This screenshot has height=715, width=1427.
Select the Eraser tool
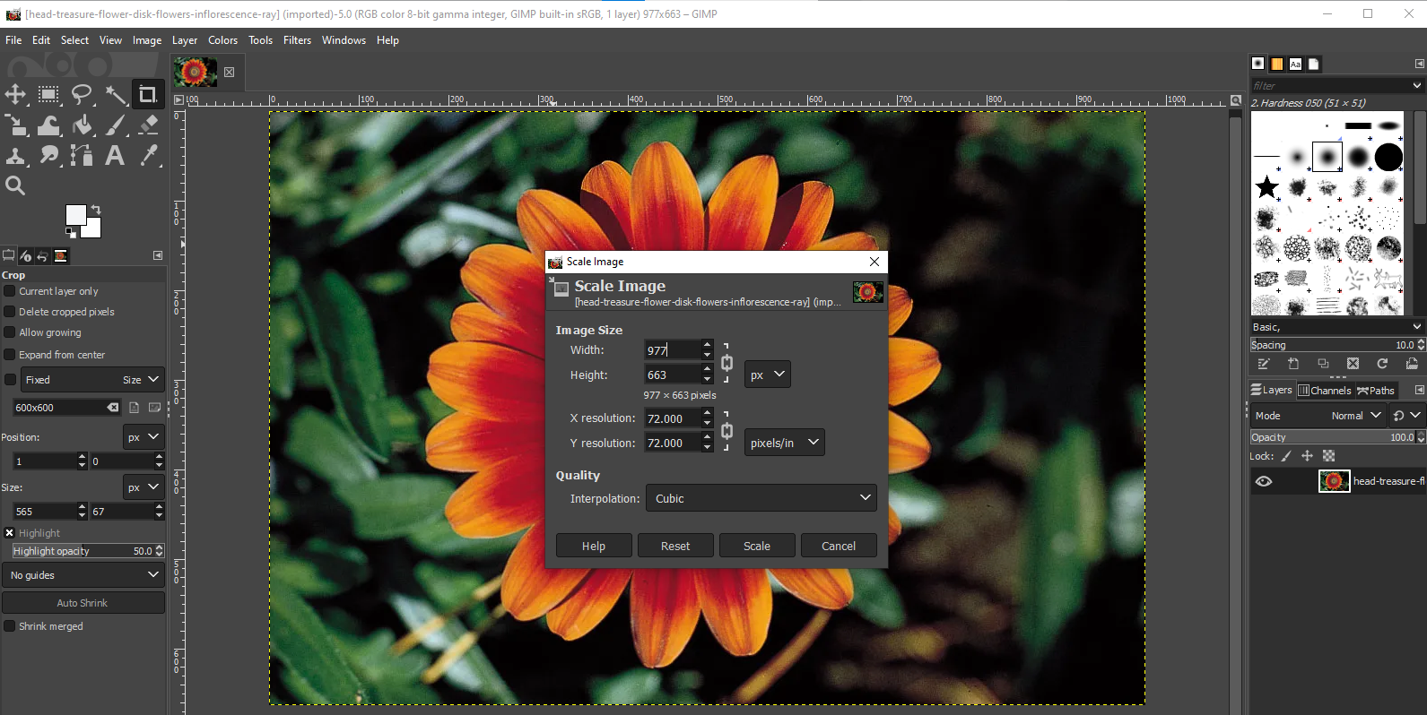click(148, 125)
